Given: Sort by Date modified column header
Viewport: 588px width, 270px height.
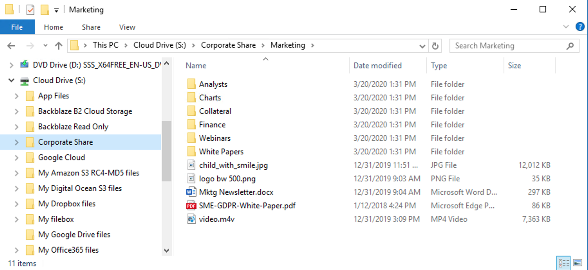Looking at the screenshot, I should point(377,66).
